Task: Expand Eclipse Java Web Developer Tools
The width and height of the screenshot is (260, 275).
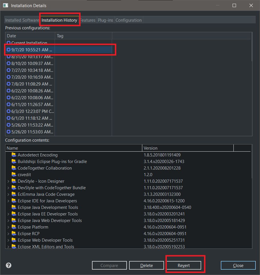Action: coord(8,221)
